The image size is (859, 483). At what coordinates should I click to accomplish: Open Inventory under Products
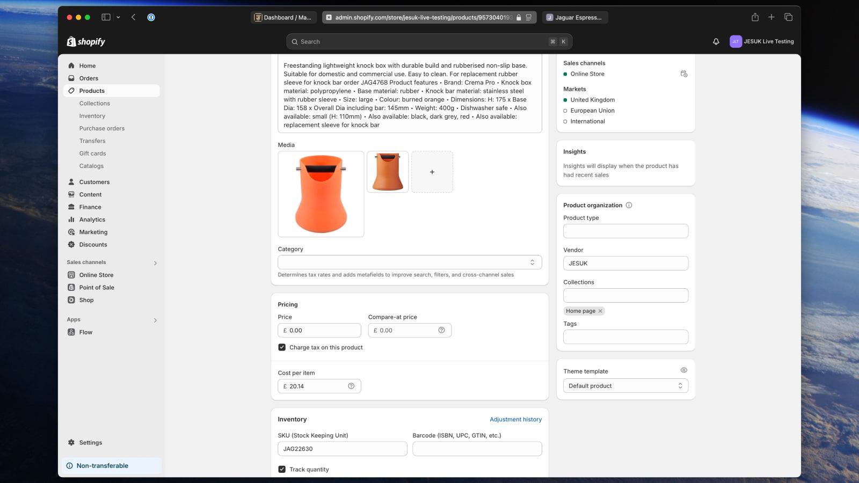point(92,116)
